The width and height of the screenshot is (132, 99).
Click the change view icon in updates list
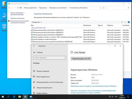pyautogui.click(x=122, y=22)
